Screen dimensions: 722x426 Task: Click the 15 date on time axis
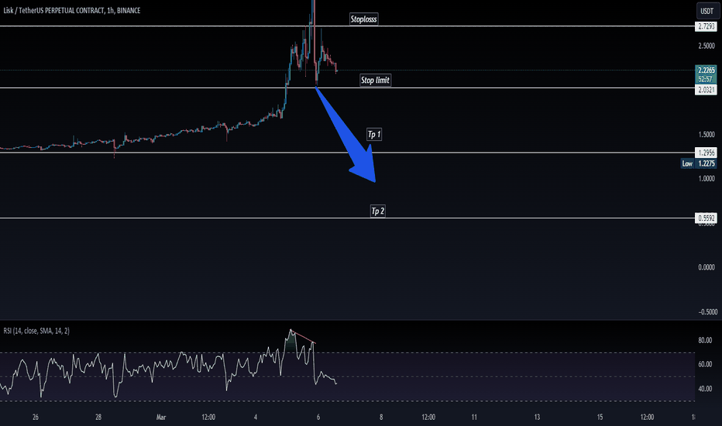[600, 417]
